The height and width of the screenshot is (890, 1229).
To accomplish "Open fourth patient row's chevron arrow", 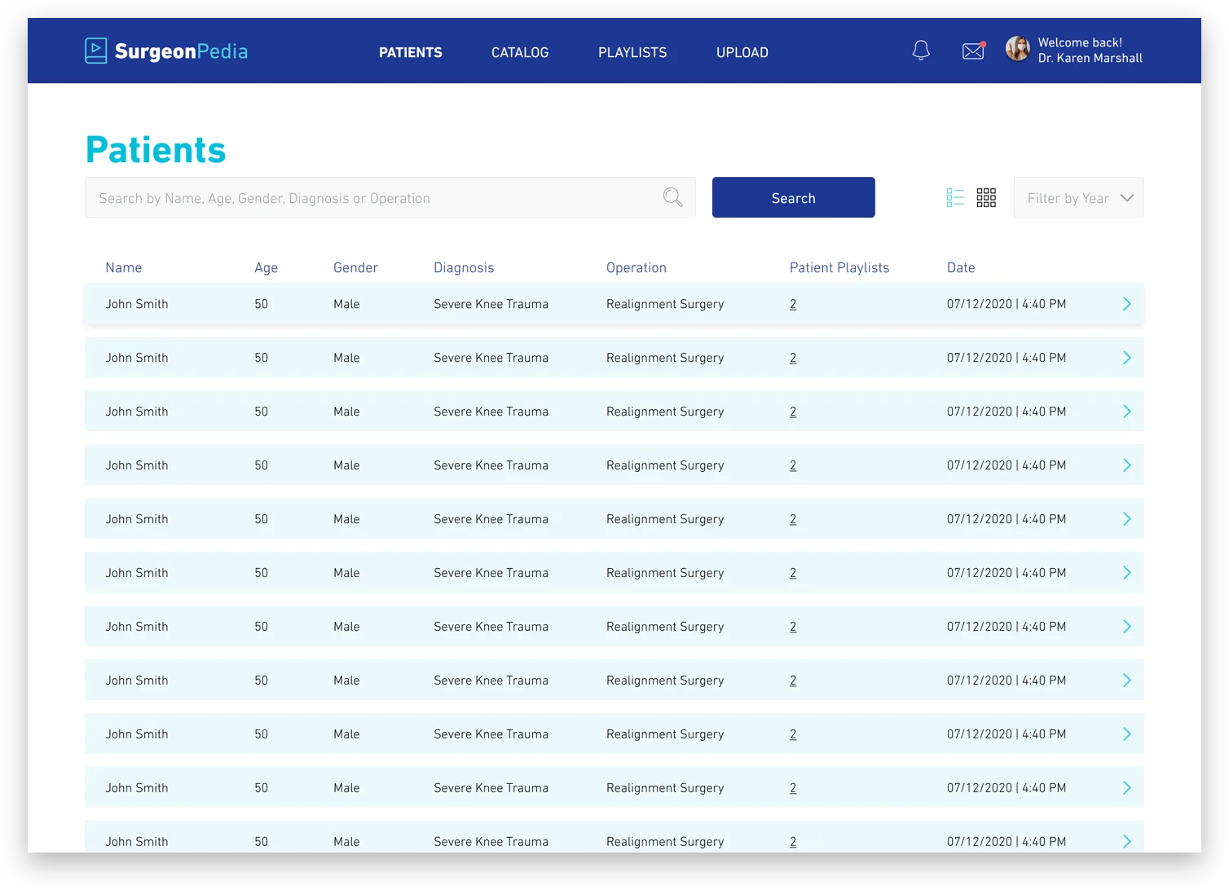I will click(1127, 465).
